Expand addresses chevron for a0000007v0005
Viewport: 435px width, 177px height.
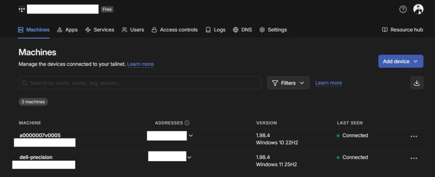(190, 135)
